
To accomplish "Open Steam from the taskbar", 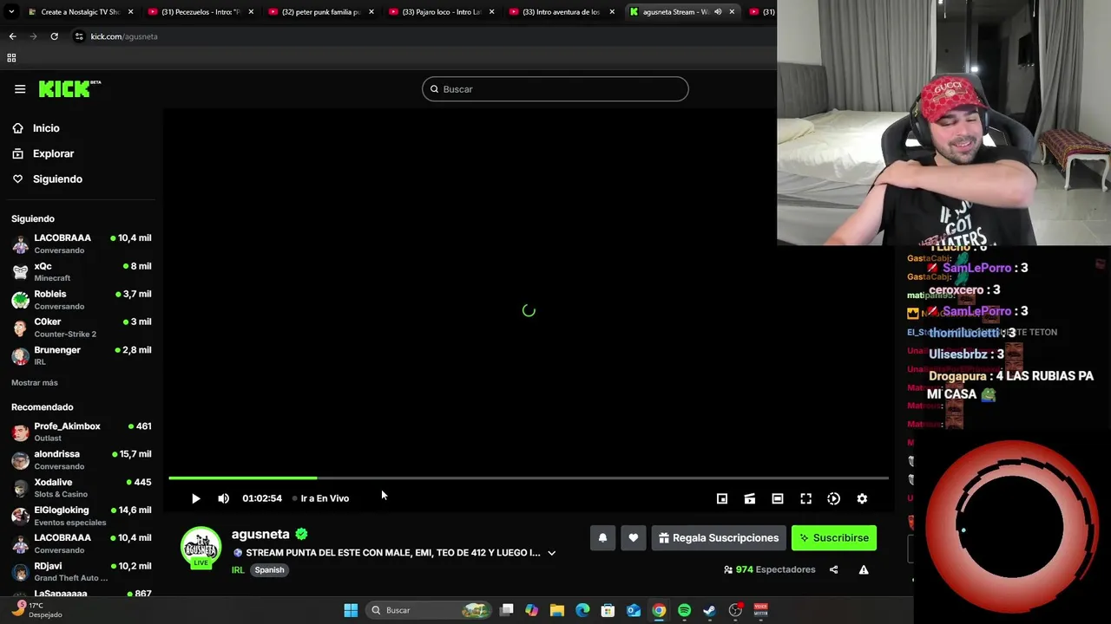I will pos(709,610).
